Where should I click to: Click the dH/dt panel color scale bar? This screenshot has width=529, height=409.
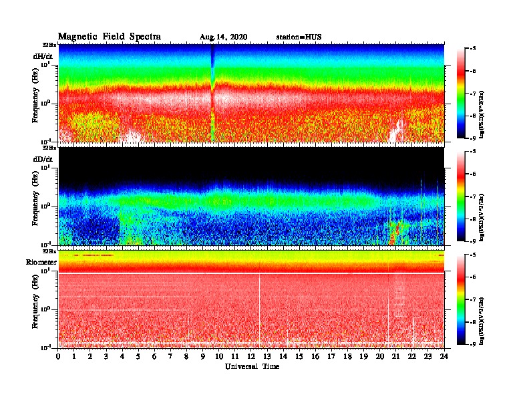pyautogui.click(x=460, y=94)
